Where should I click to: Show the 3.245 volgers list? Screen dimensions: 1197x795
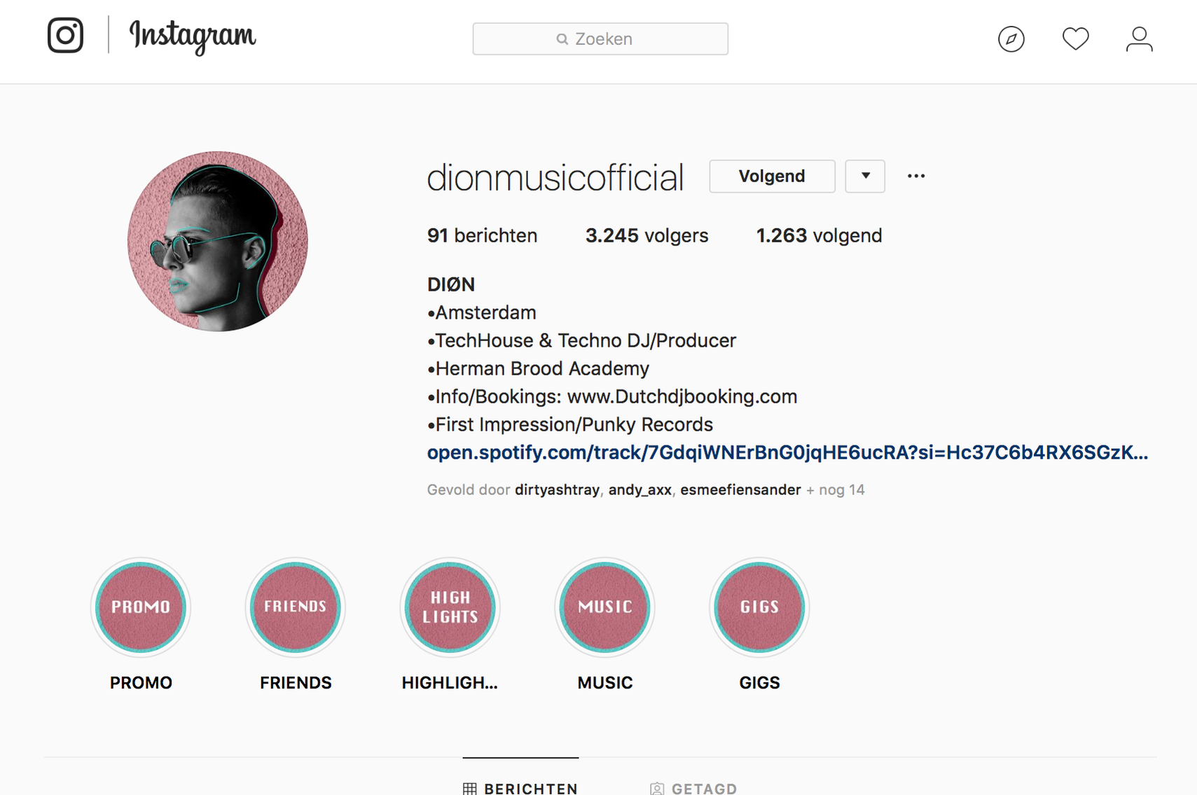pos(646,235)
